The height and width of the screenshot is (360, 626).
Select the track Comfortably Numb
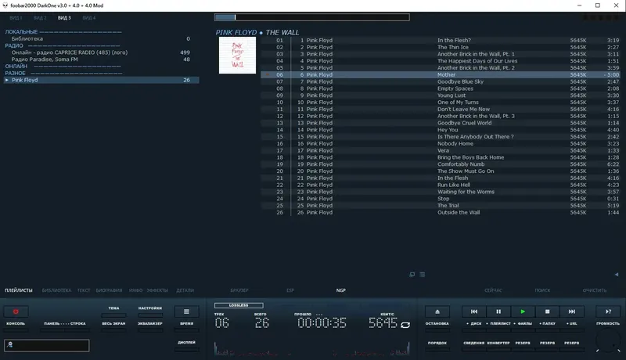(441, 164)
